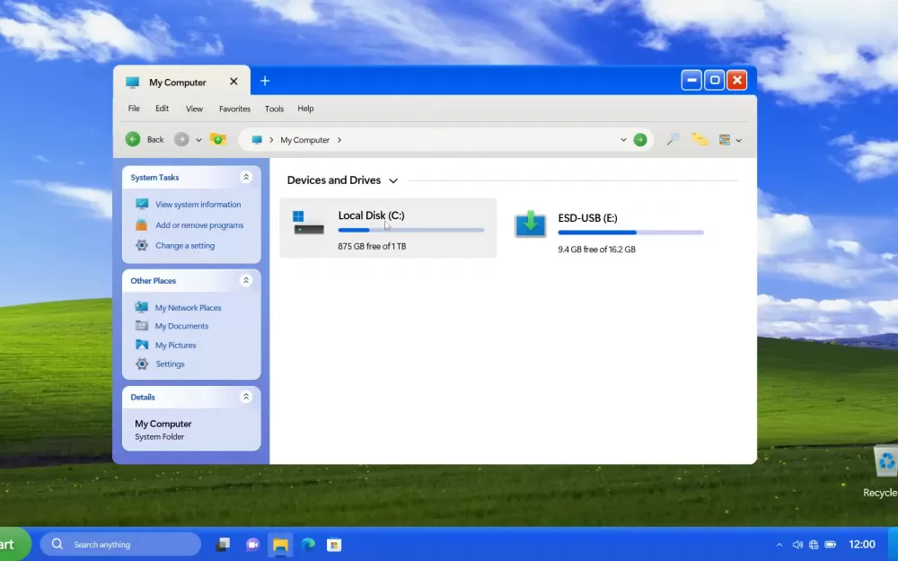Collapse the Details panel
Image resolution: width=898 pixels, height=561 pixels.
(246, 397)
